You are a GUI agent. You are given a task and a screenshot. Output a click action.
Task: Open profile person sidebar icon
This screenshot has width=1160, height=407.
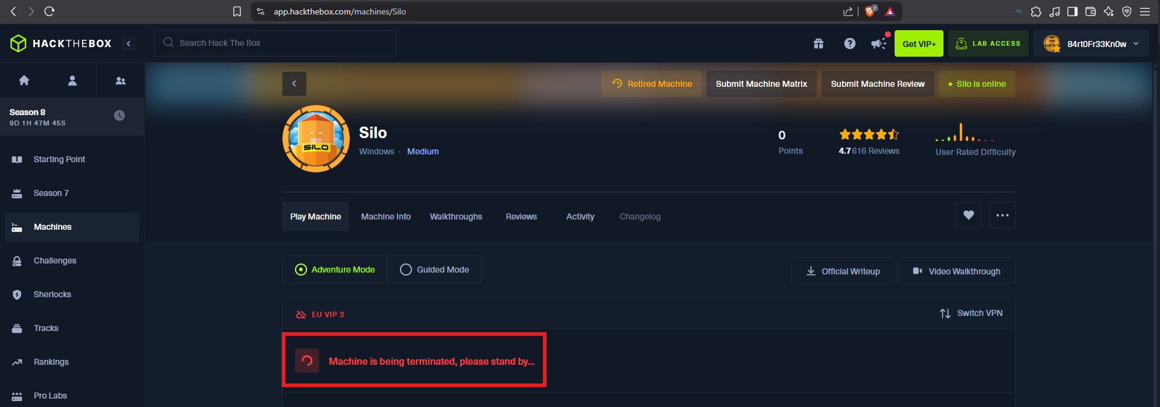pos(72,80)
